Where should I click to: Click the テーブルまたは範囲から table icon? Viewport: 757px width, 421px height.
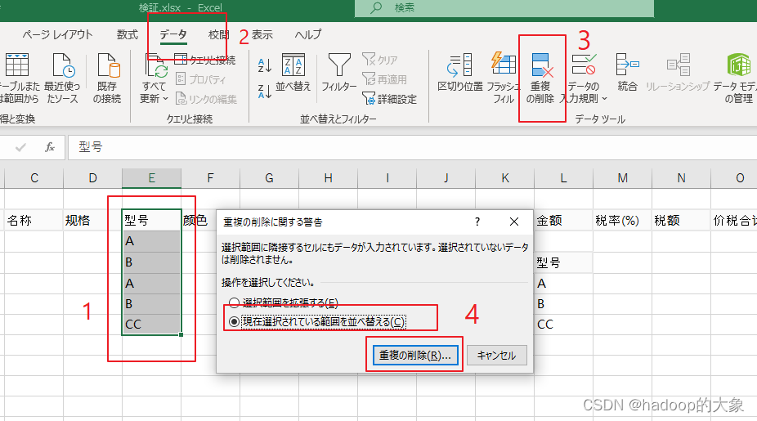[x=17, y=65]
